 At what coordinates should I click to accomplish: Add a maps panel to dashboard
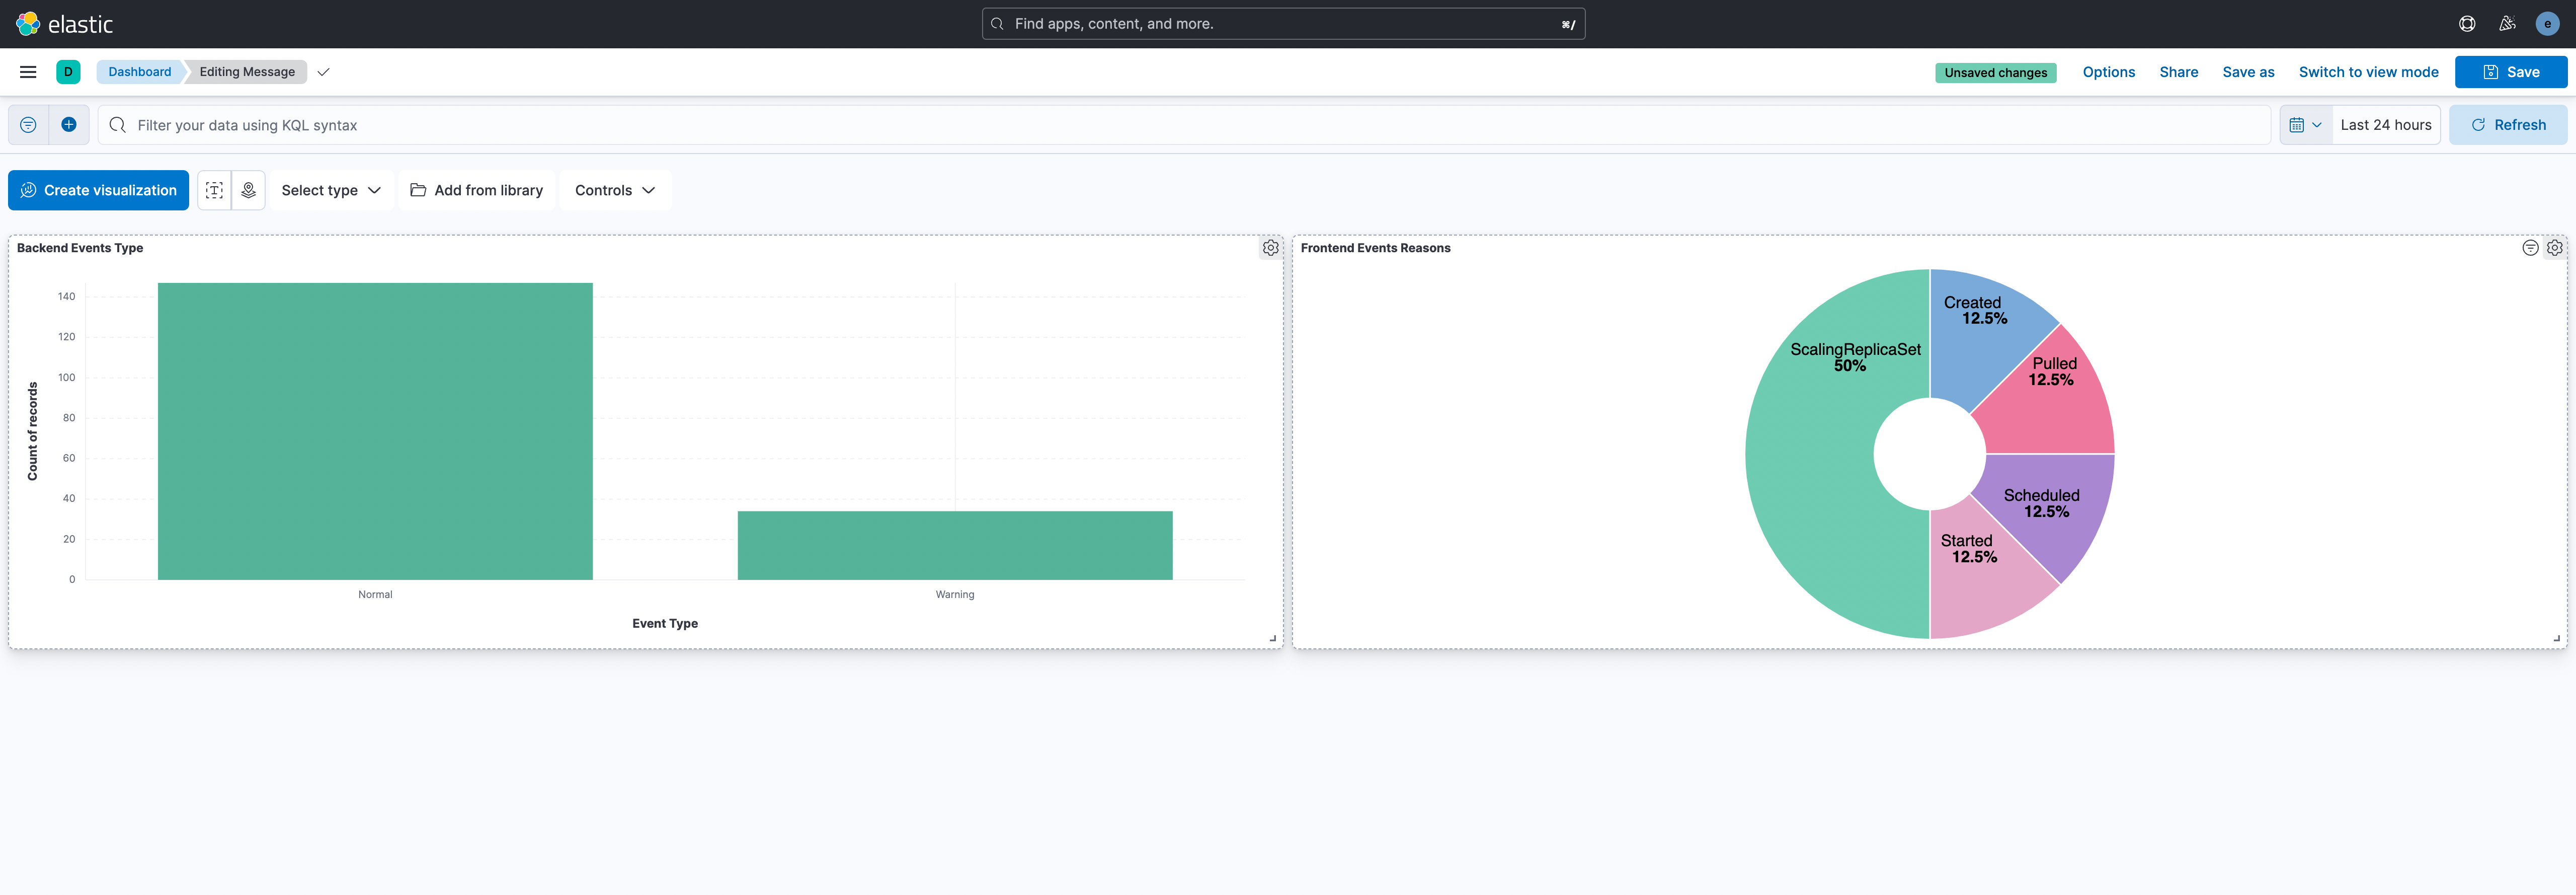point(248,190)
